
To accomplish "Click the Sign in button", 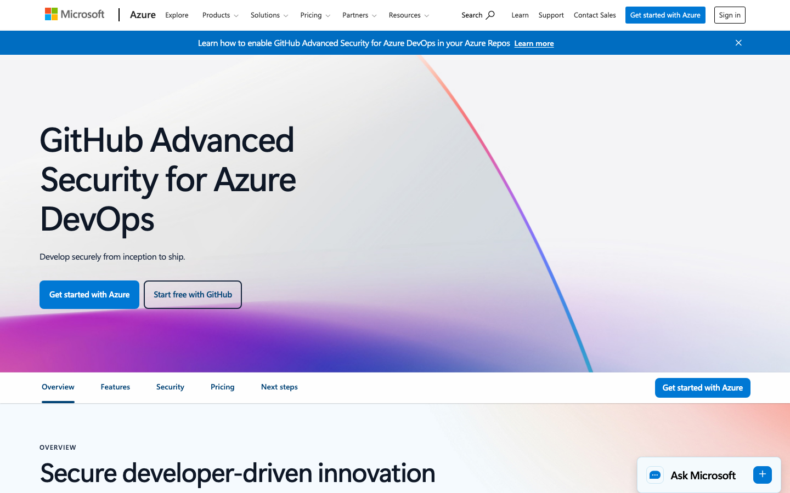I will (730, 15).
